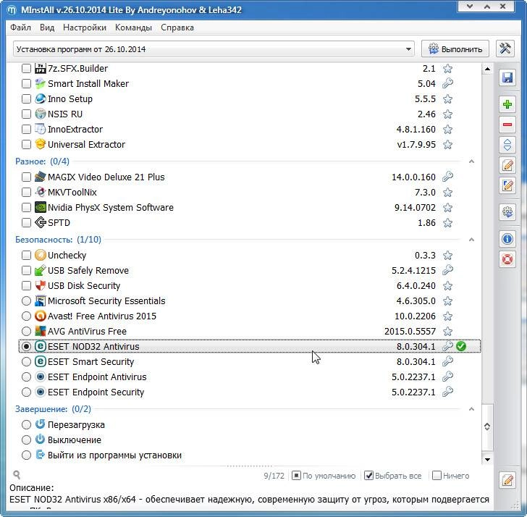
Task: Click the Завершение: (0/2) group header
Action: click(x=53, y=409)
